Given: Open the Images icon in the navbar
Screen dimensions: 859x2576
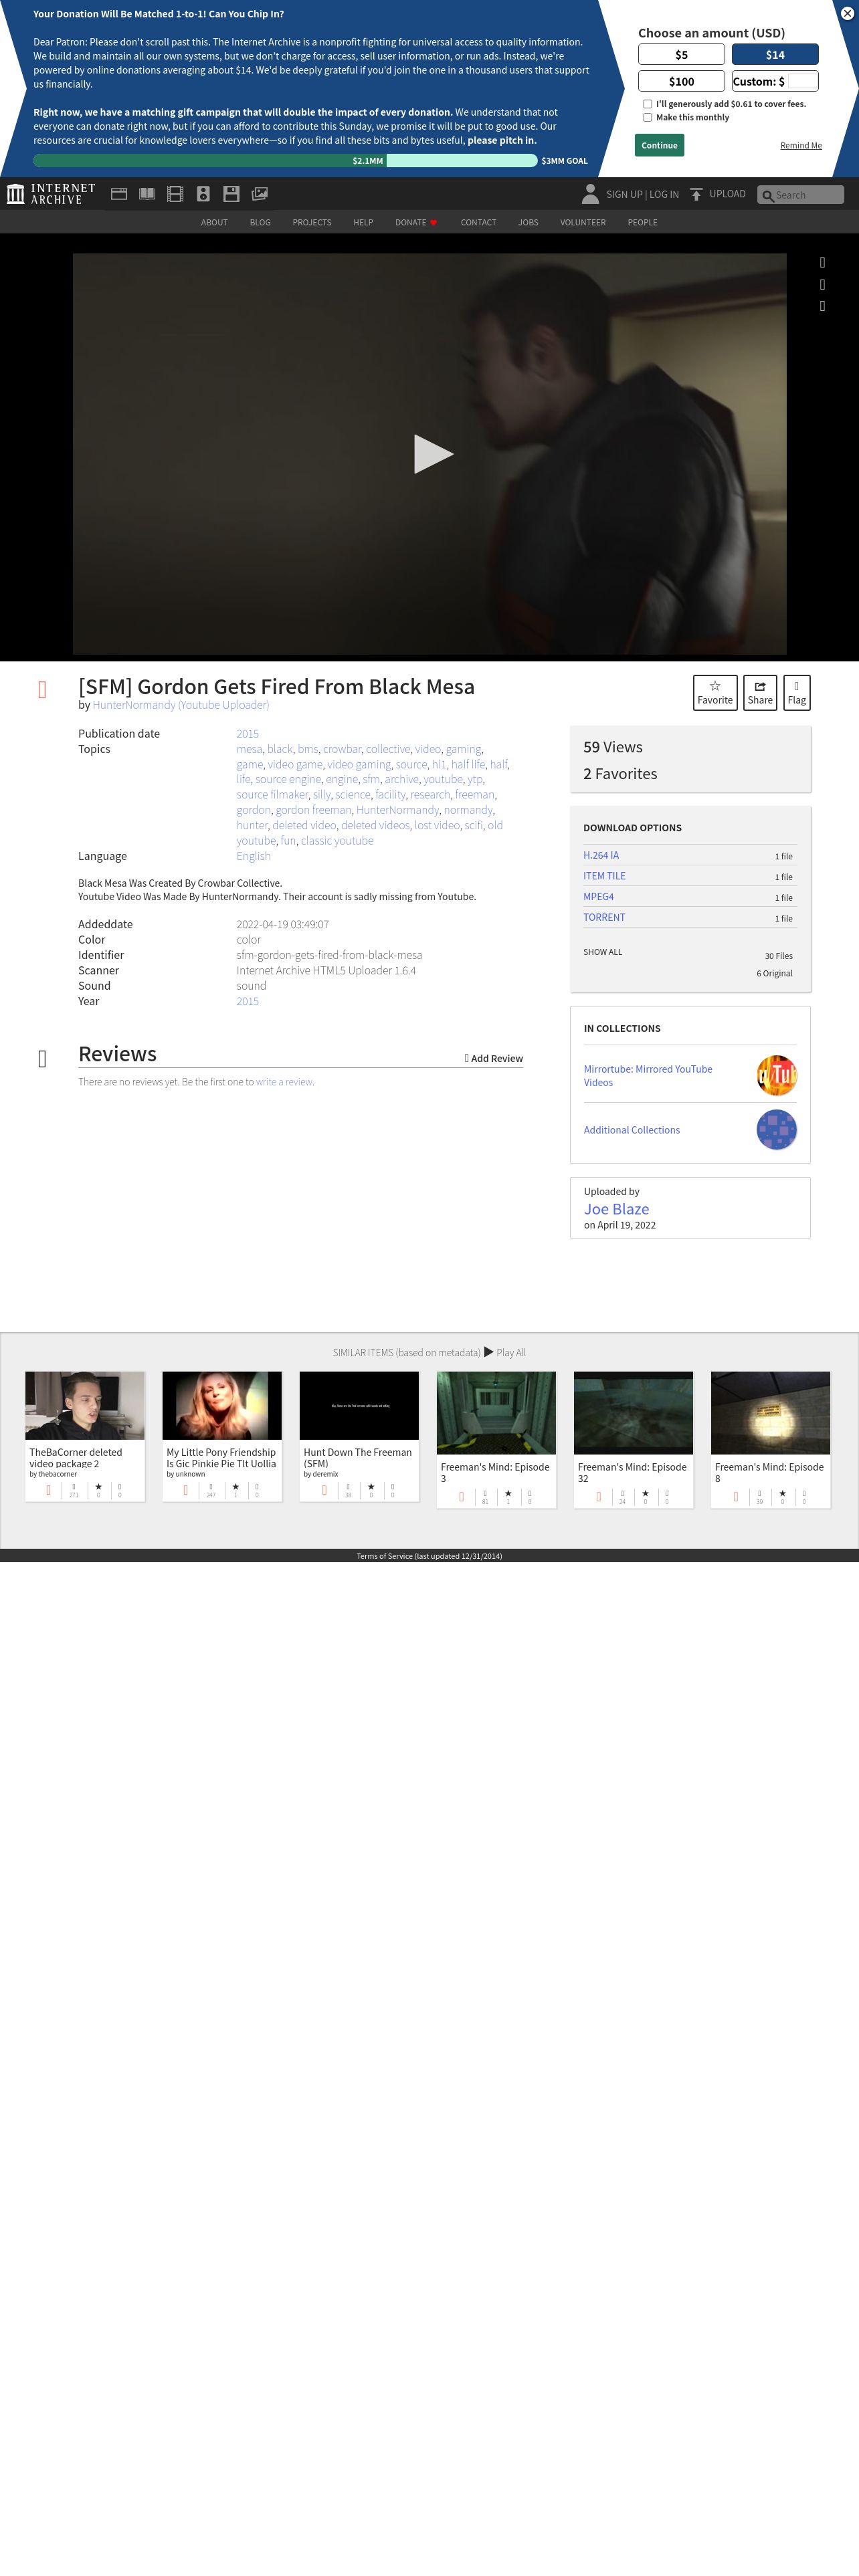Looking at the screenshot, I should (x=260, y=194).
